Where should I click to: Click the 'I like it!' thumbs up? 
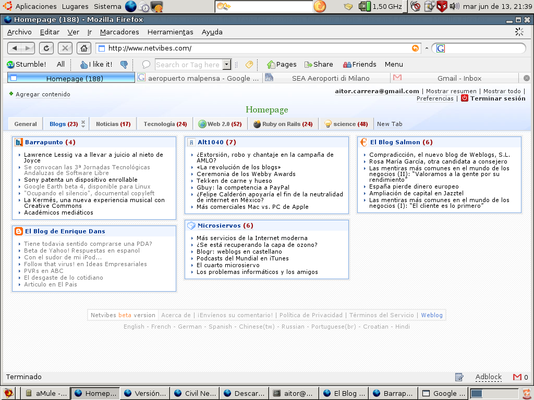[x=96, y=64]
